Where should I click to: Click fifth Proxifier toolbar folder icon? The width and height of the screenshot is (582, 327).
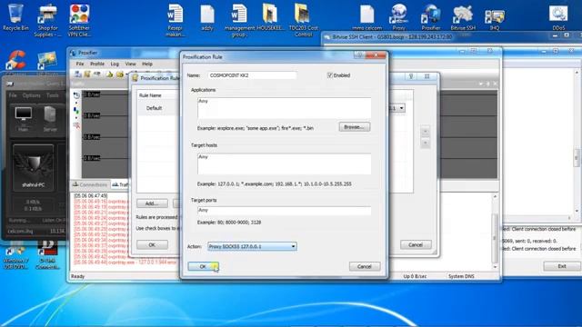coord(120,74)
